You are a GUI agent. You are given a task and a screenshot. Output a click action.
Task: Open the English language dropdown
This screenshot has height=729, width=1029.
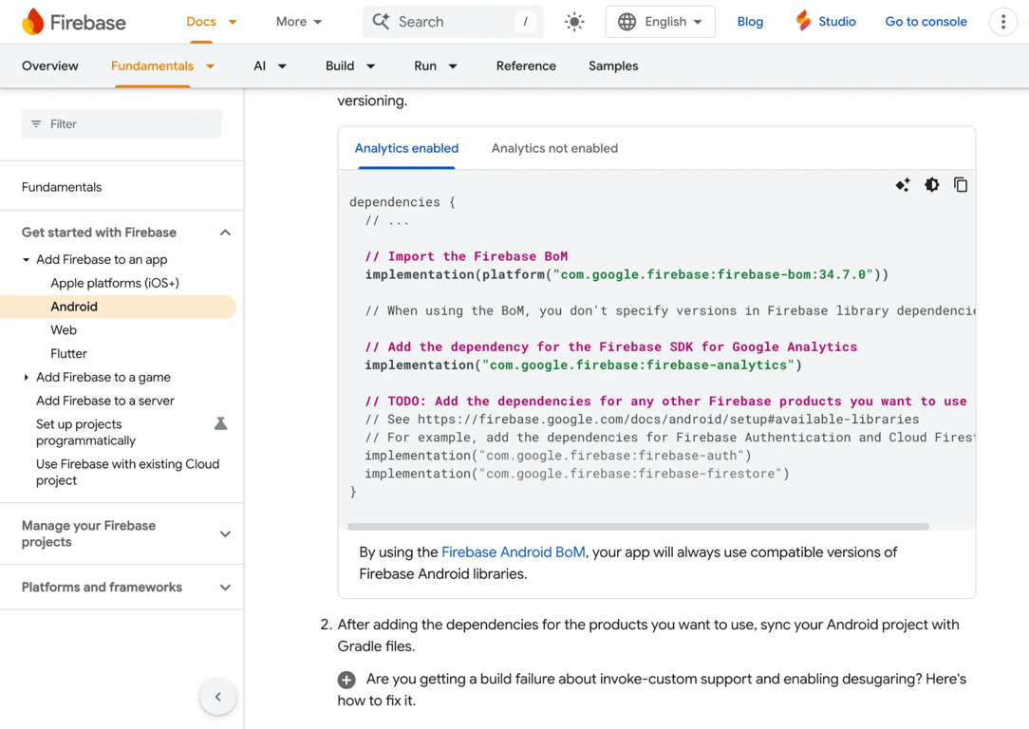tap(661, 21)
